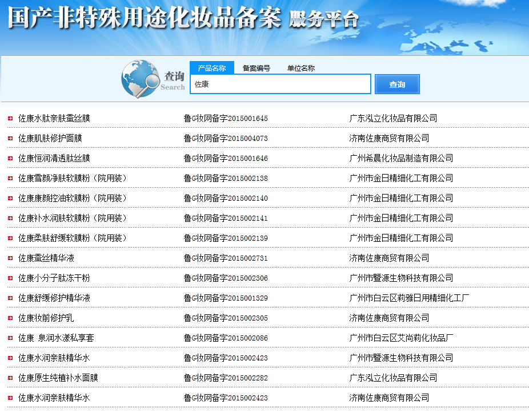The height and width of the screenshot is (413, 529).
Task: Click the globe magnifier search icon
Action: click(x=141, y=79)
